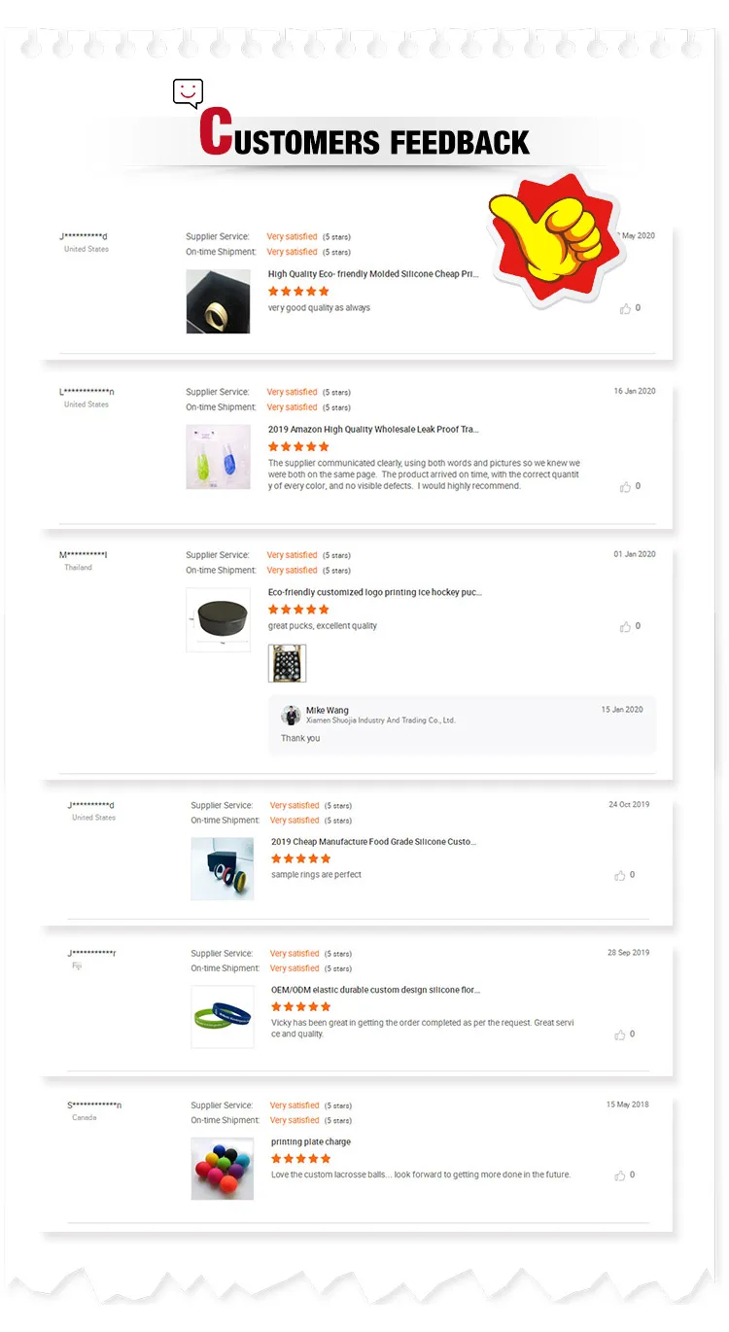Like the custom lacrosse balls review
Viewport: 729px width, 1332px height.
619,1175
